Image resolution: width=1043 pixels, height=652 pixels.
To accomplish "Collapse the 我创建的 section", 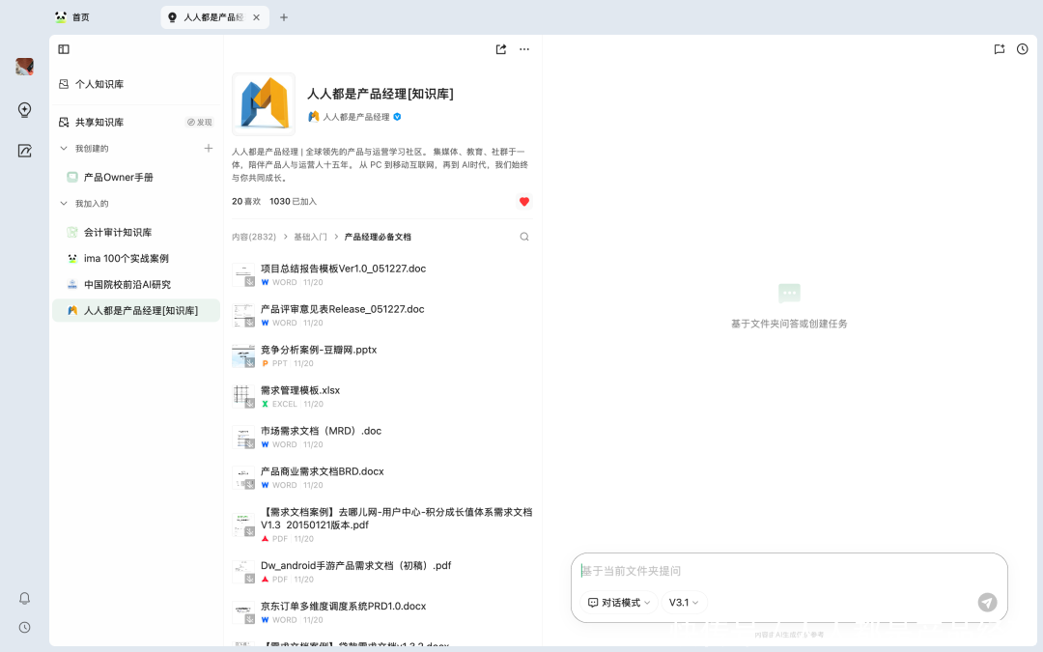I will point(65,149).
